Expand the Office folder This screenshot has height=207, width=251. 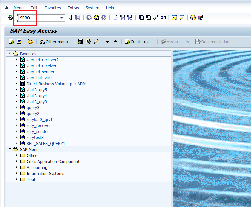tap(16, 155)
